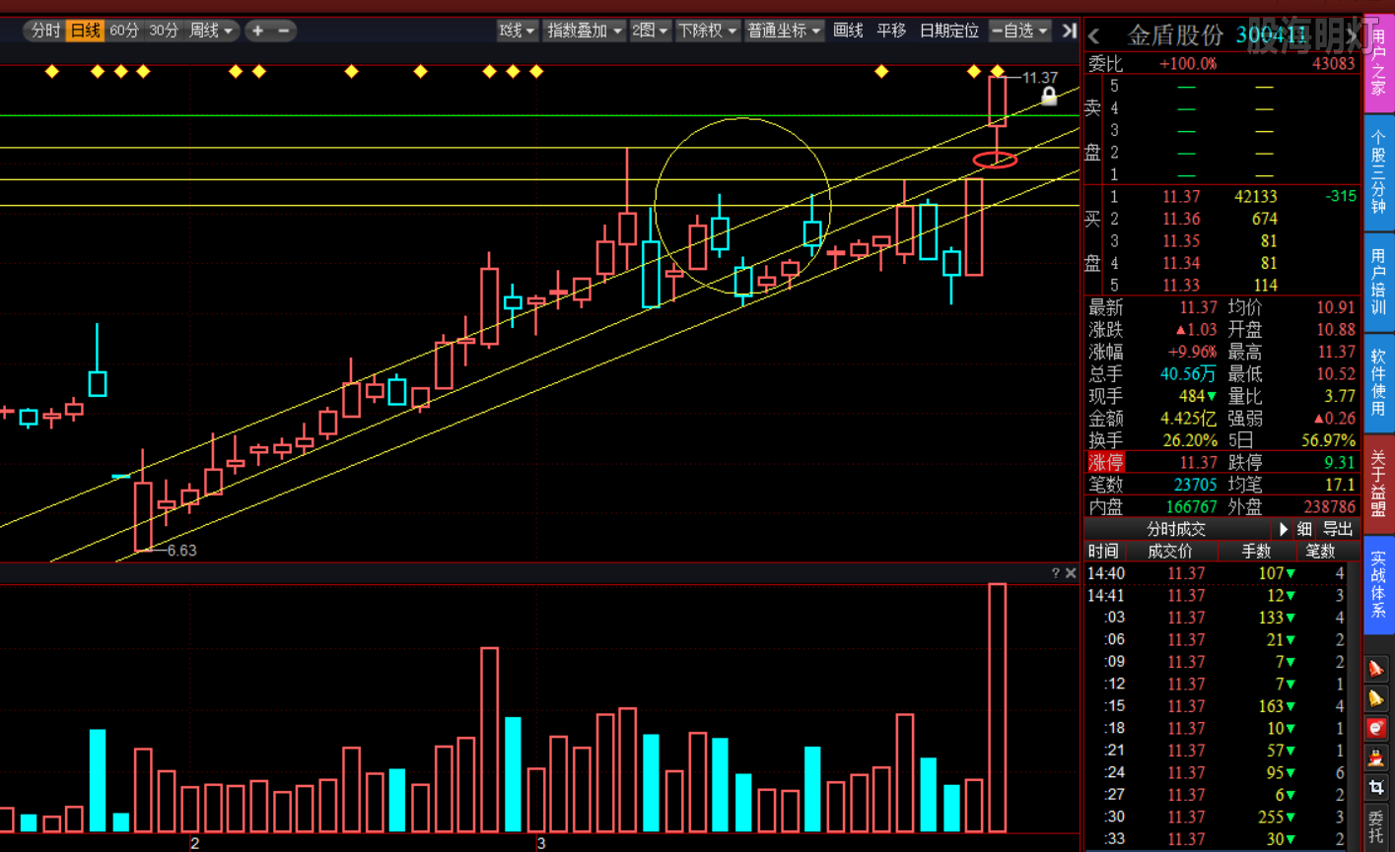Open the 2图 layout dropdown
Screen dimensions: 1395x852
(x=650, y=31)
